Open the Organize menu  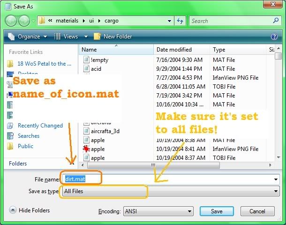pos(28,37)
